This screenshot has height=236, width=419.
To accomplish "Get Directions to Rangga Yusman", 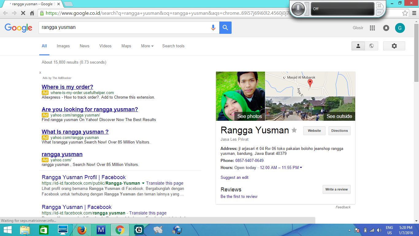I will coord(340,131).
